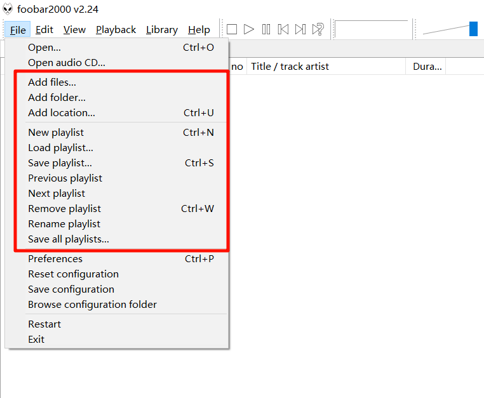Click the seekbar area in toolbar
This screenshot has height=398, width=484.
click(372, 29)
